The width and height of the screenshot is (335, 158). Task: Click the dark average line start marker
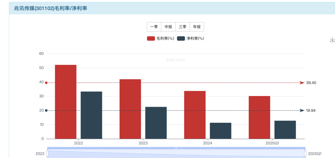point(46,110)
